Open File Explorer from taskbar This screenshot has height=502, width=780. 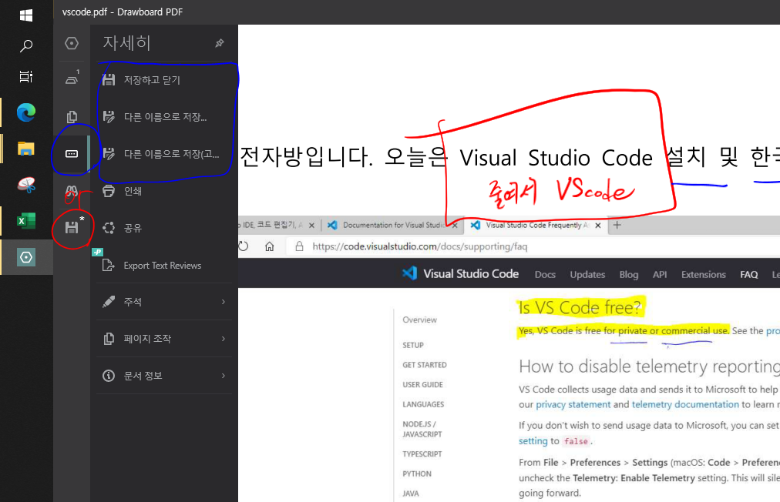click(26, 148)
